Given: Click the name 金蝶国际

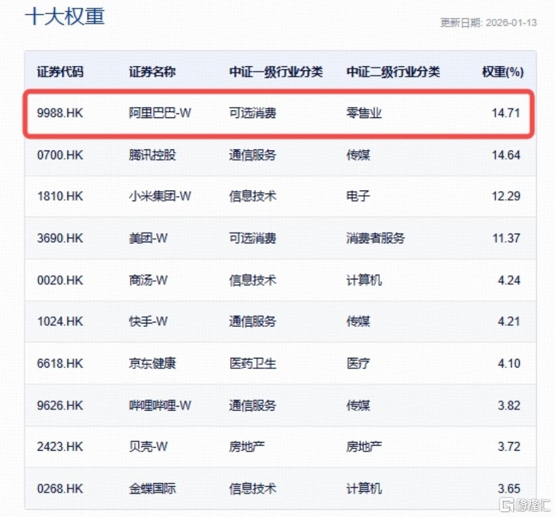Looking at the screenshot, I should (x=152, y=489).
